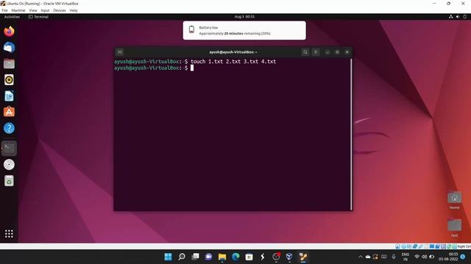Viewport: 471px width, 264px height.
Task: Open the Help question mark icon
Action: pyautogui.click(x=9, y=128)
